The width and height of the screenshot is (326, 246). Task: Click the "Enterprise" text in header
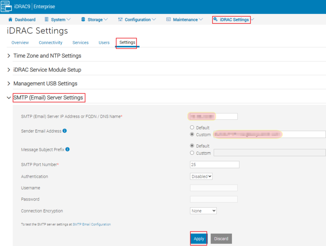point(44,7)
